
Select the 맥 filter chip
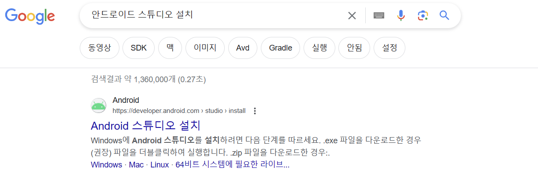tap(171, 48)
